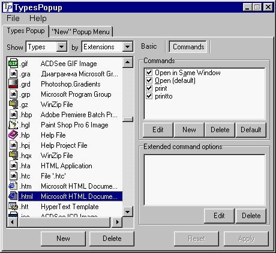Select Help Project File row
276x253 pixels.
coord(65,145)
